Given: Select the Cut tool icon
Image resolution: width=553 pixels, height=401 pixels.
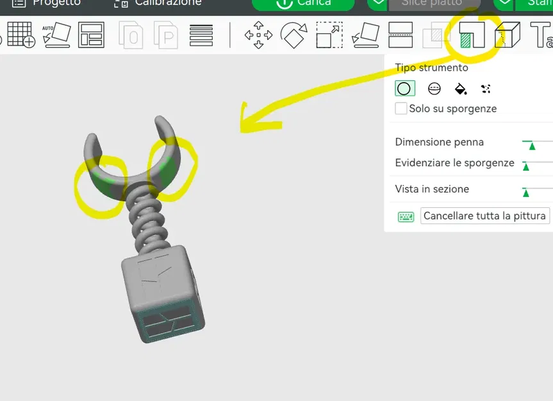Looking at the screenshot, I should click(x=400, y=35).
